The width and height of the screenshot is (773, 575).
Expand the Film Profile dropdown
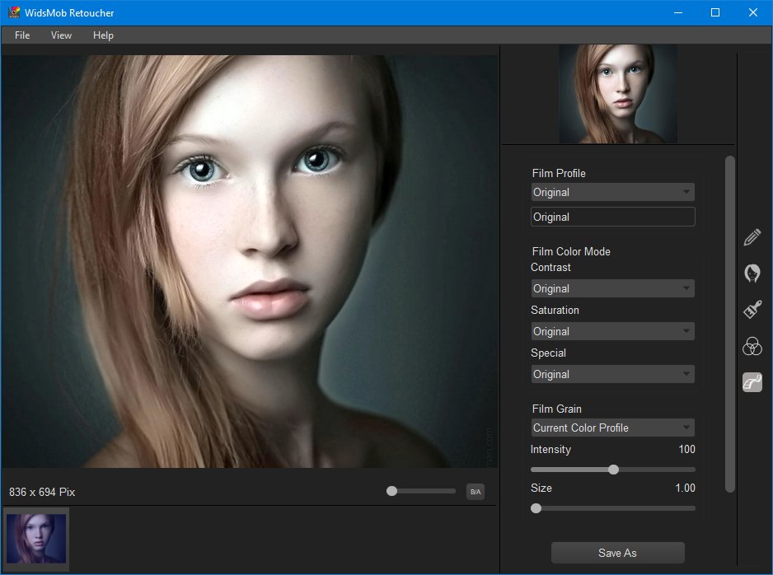(613, 192)
